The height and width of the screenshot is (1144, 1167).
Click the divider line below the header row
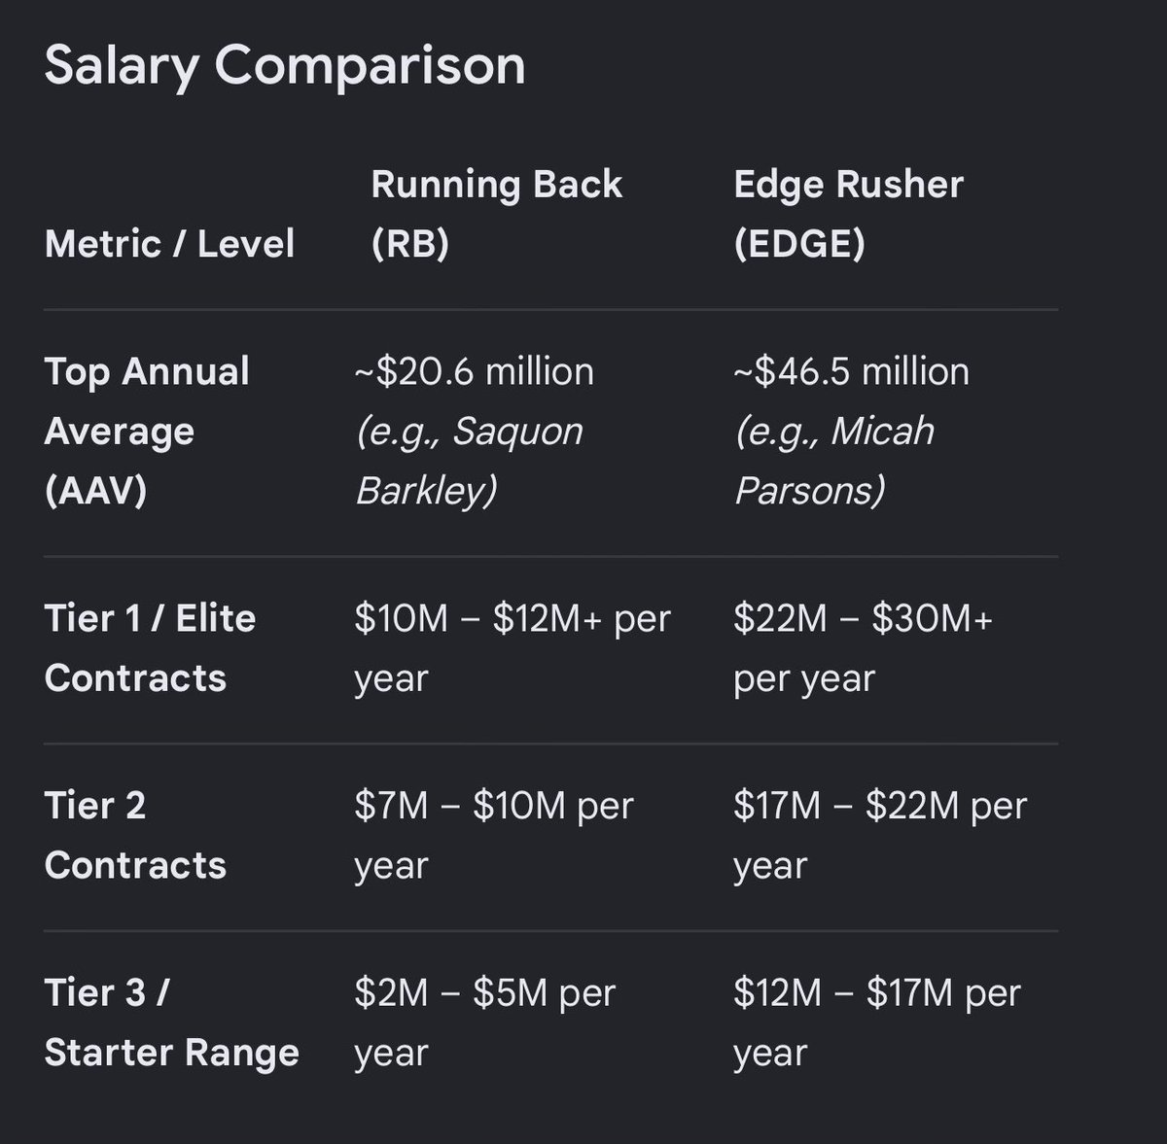point(550,310)
